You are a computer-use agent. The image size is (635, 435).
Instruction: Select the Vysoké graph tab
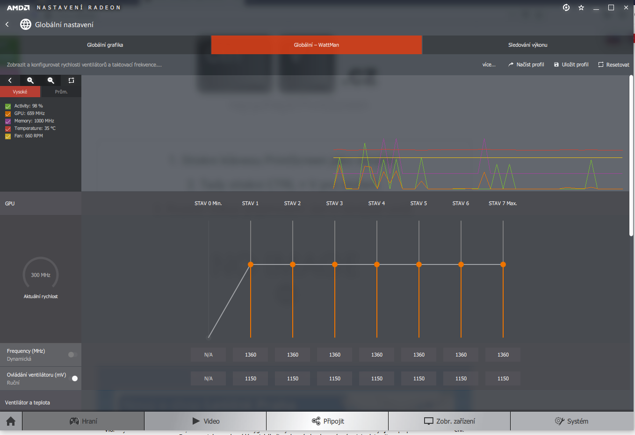coord(20,92)
